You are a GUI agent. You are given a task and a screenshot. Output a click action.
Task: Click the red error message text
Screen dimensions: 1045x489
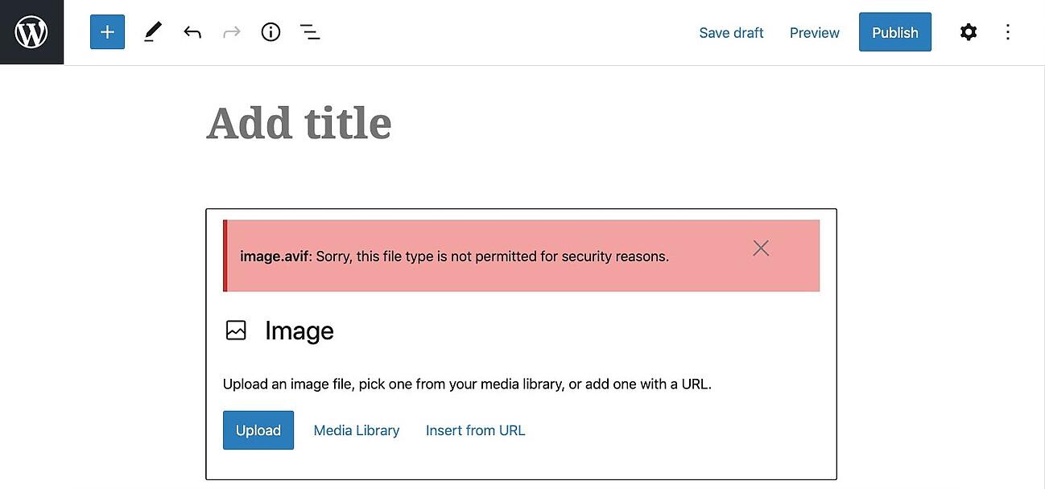pos(454,257)
